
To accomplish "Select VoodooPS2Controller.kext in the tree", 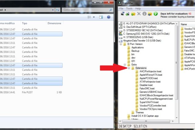I will [x=153, y=106].
